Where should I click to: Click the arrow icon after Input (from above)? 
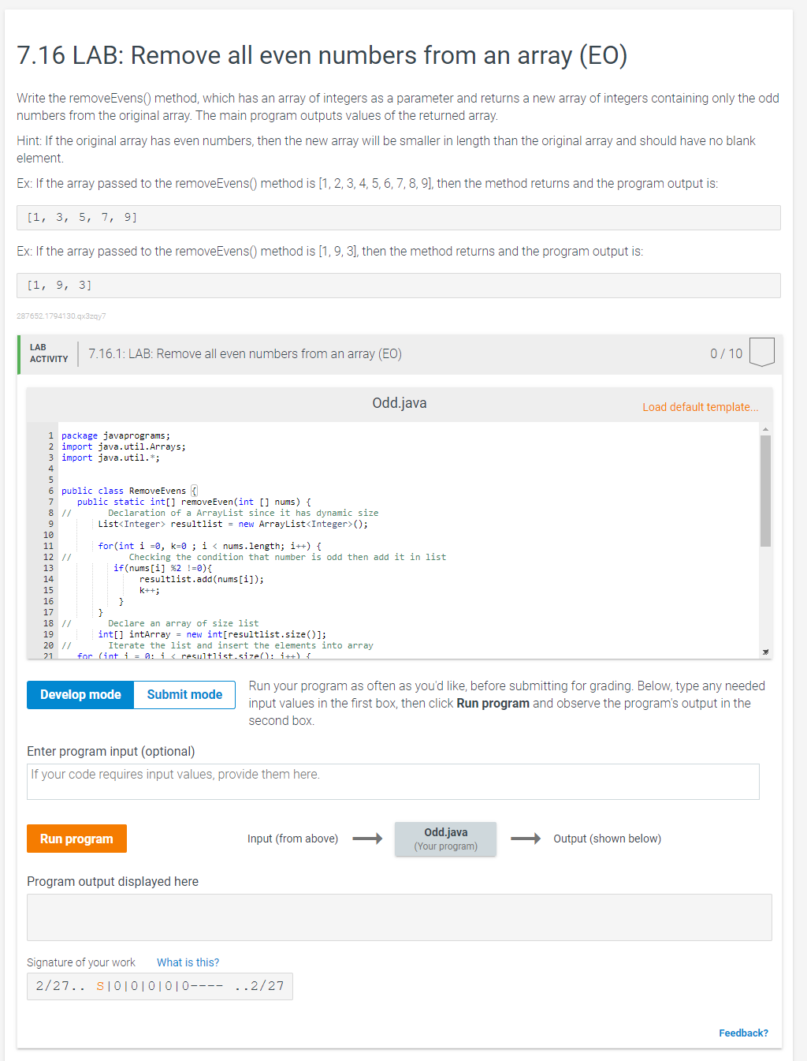pos(366,839)
